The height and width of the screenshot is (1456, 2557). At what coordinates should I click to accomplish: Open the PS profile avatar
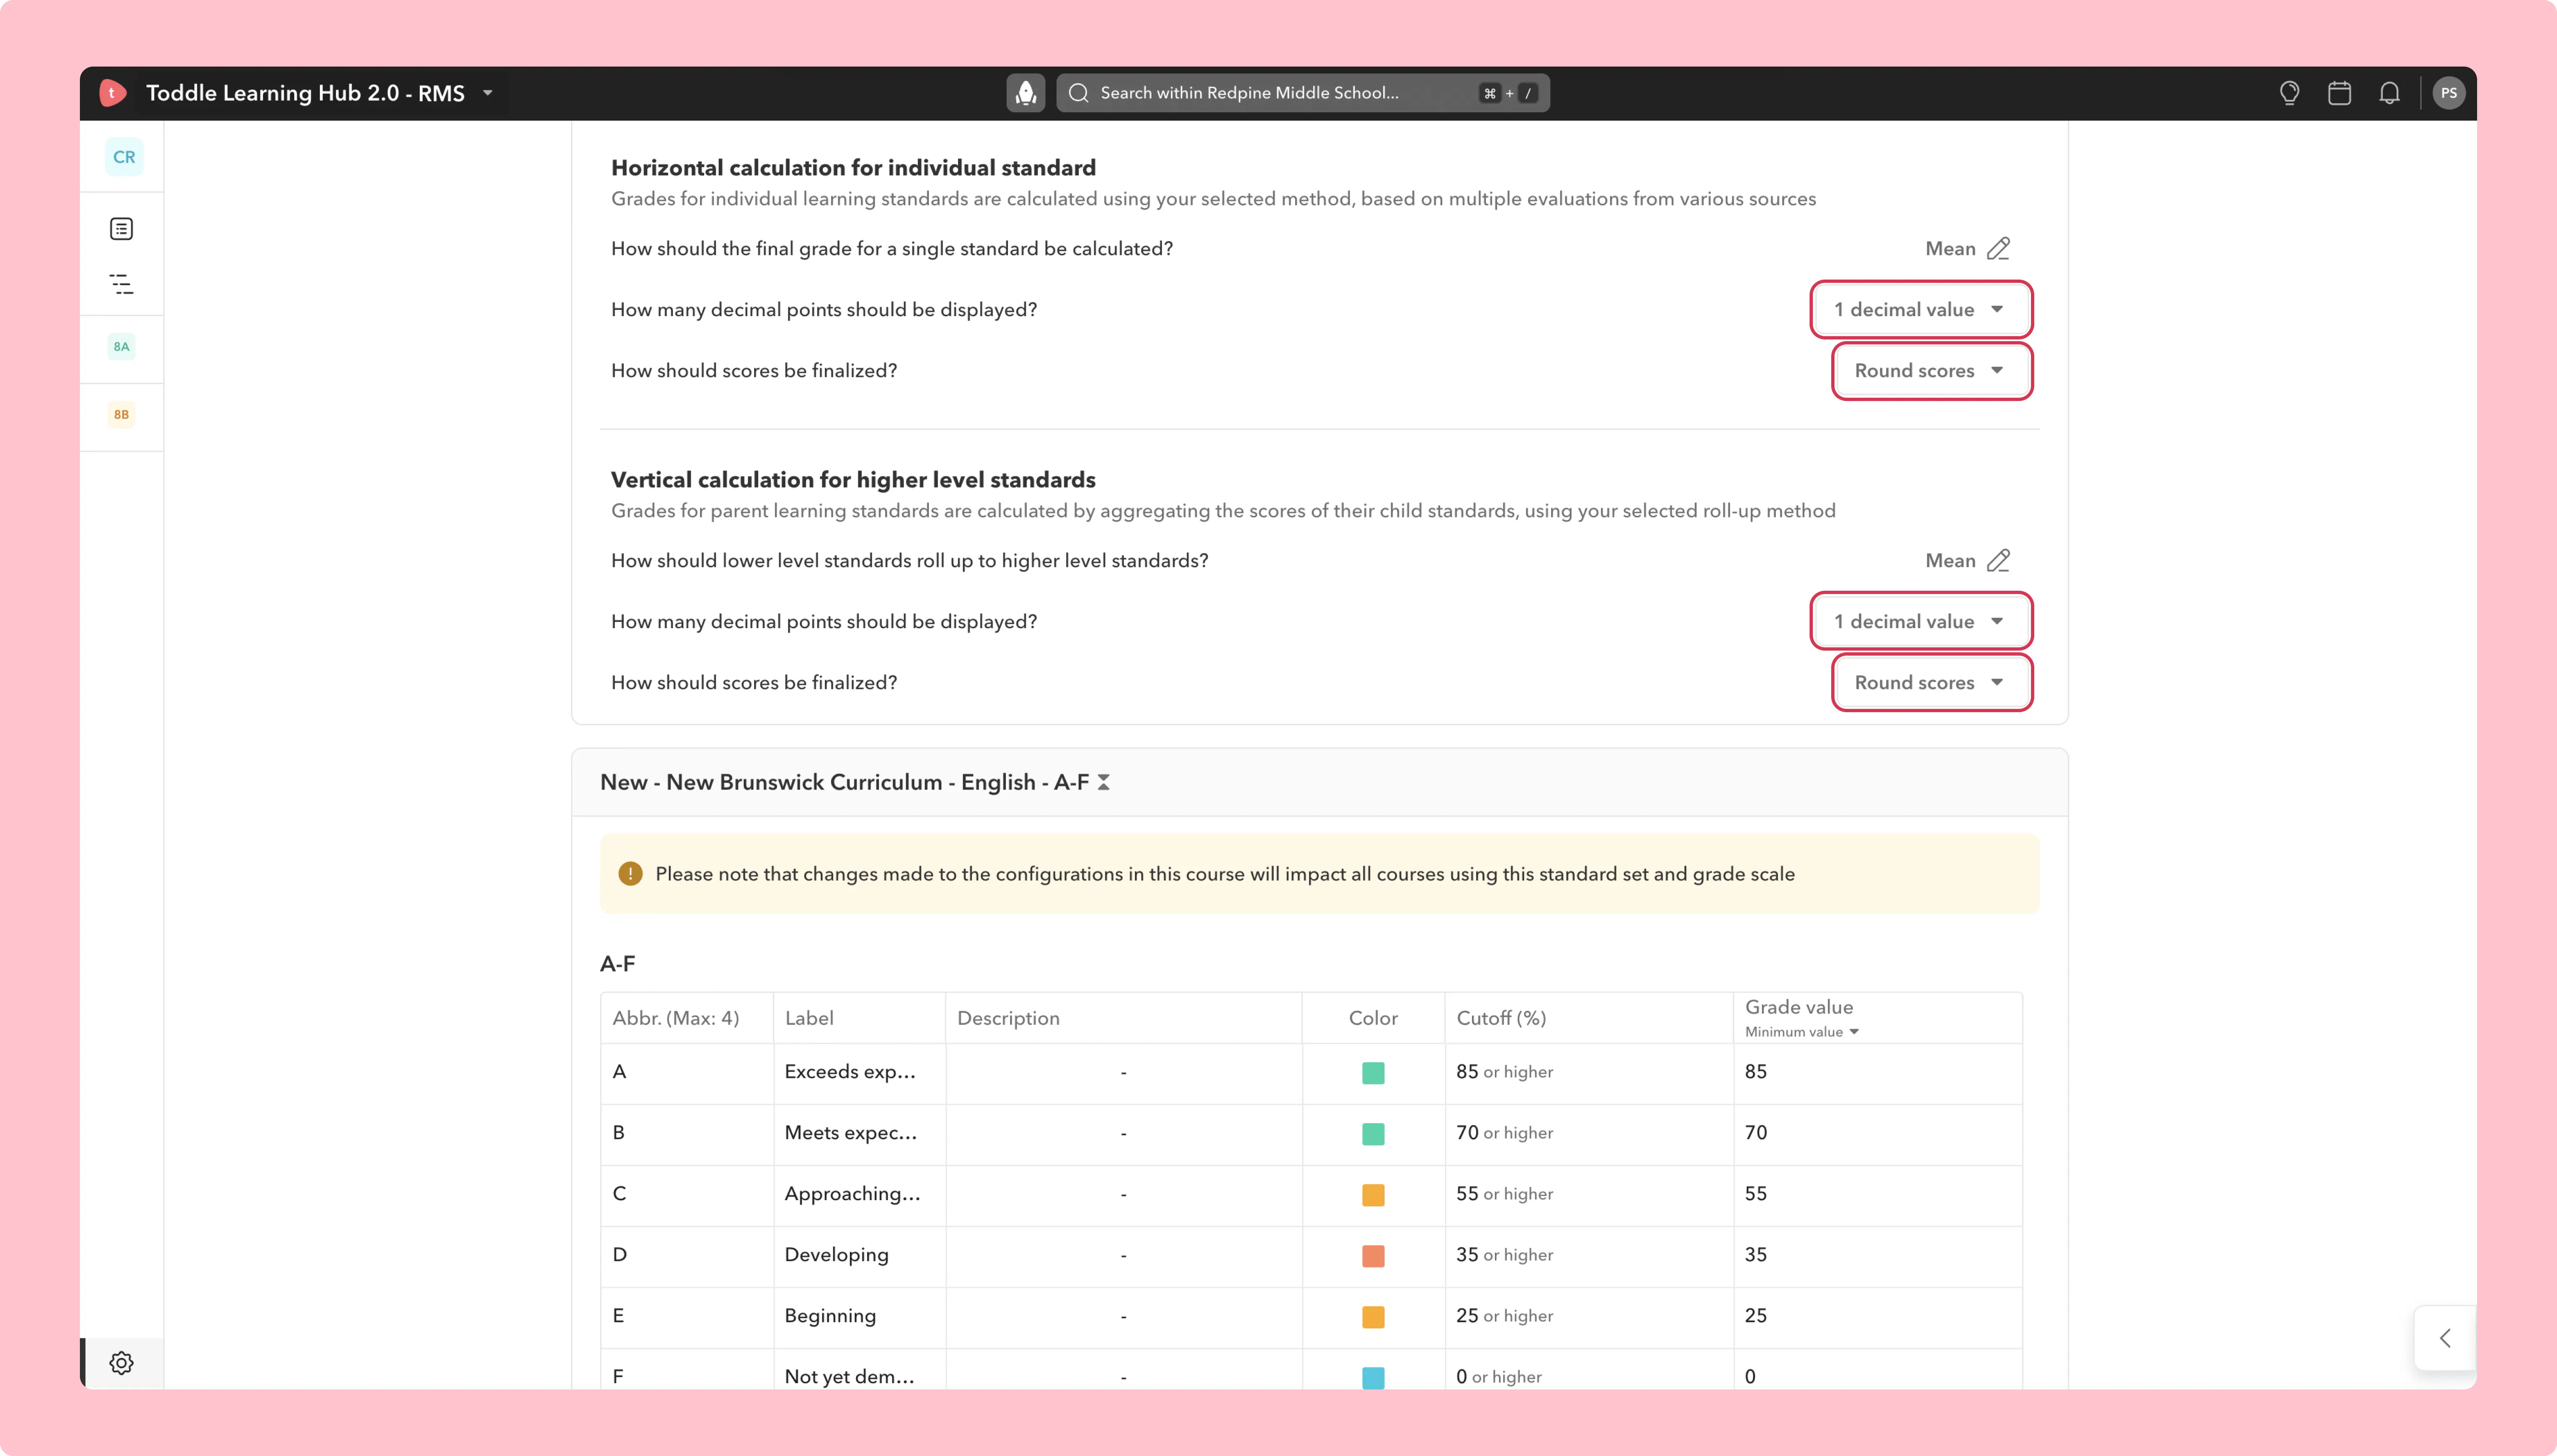(x=2448, y=93)
